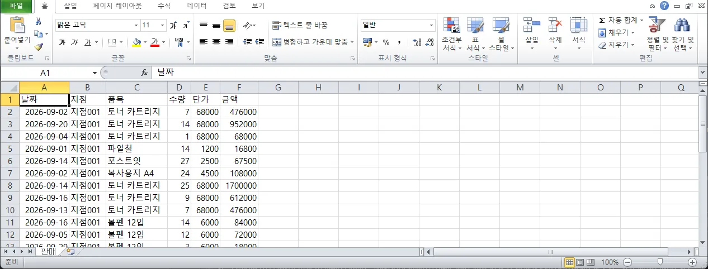Open the fill color dropdown arrow
Viewport: 708px width, 269px height.
pyautogui.click(x=144, y=42)
